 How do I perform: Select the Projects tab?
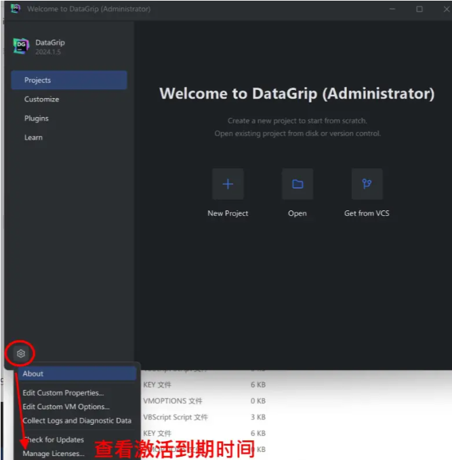[x=69, y=80]
